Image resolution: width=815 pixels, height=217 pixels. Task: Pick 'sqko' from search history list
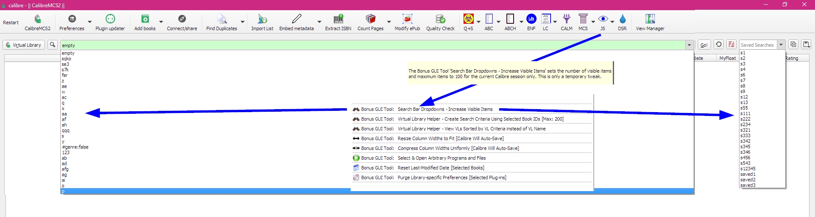click(377, 59)
